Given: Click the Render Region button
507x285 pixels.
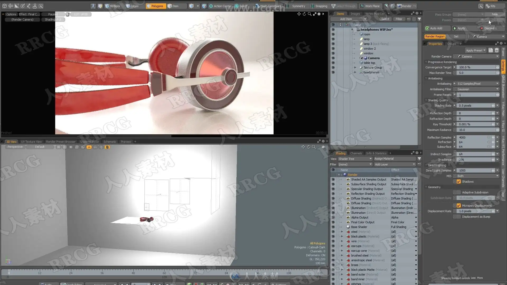Looking at the screenshot, I should click(x=435, y=36).
